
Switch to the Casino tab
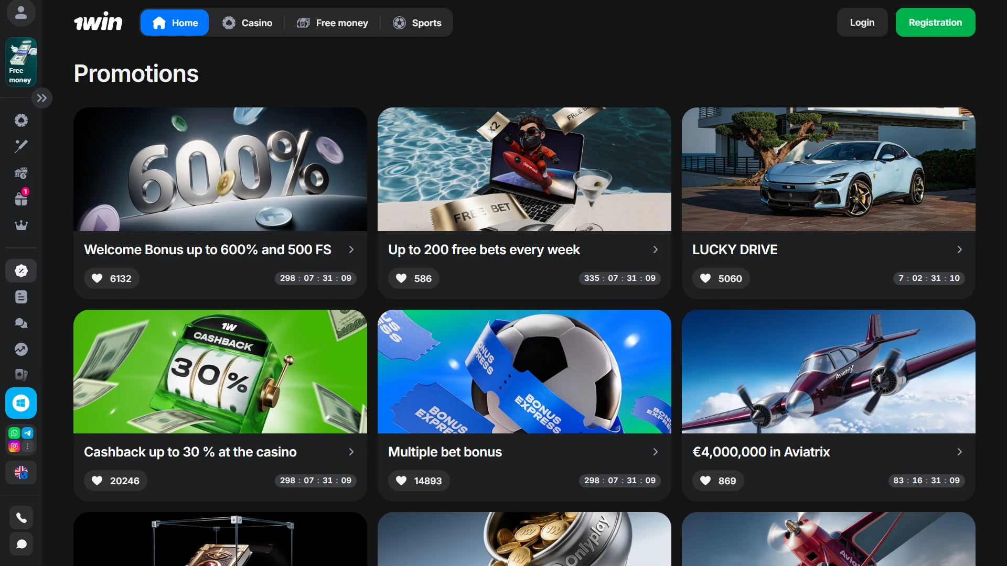tap(247, 23)
